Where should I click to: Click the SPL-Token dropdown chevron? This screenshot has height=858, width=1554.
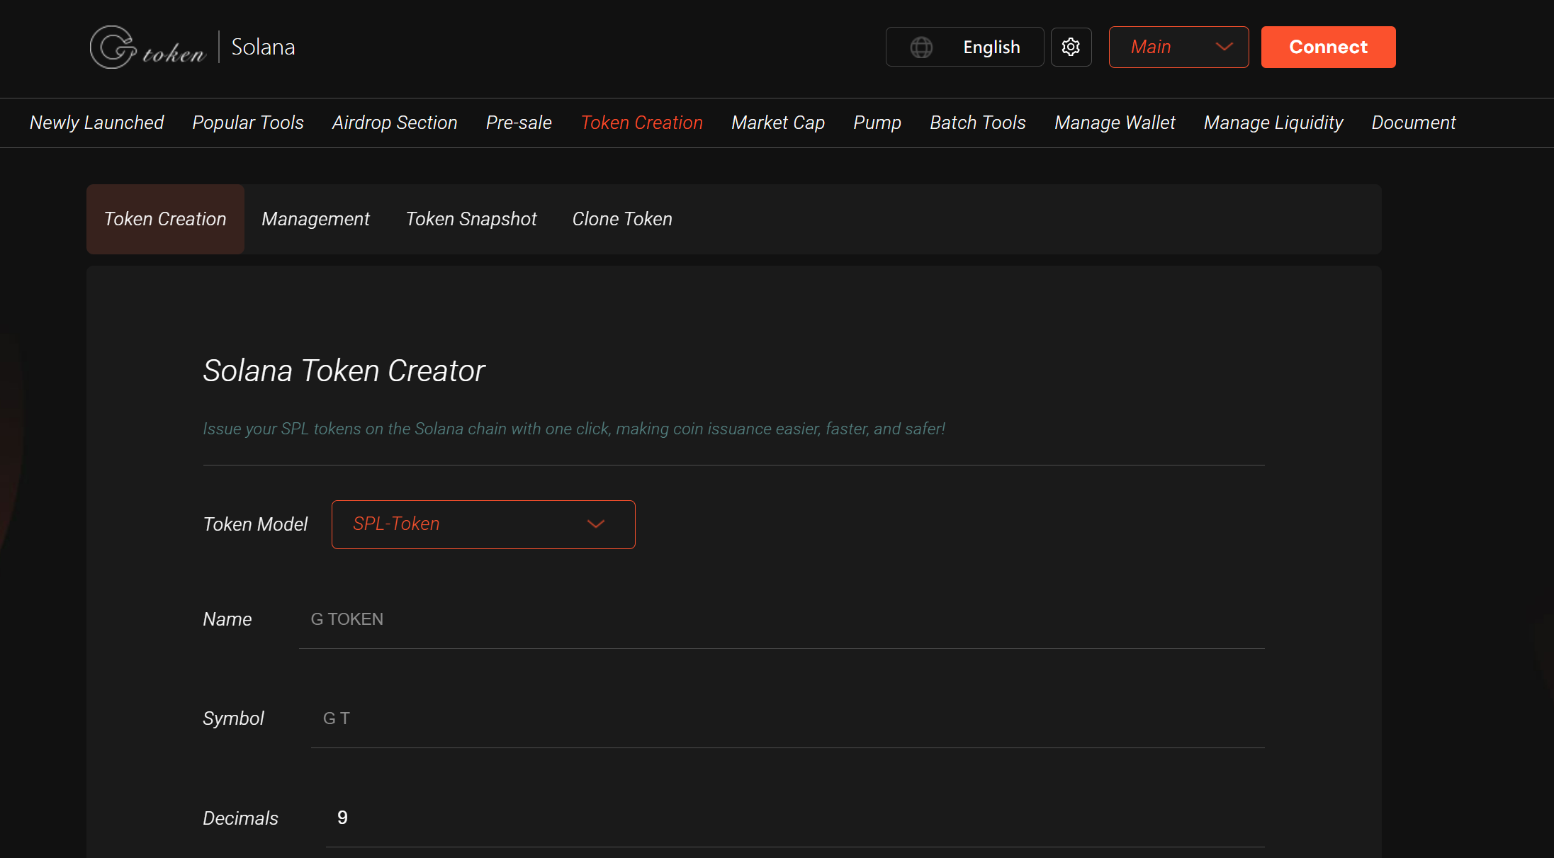pos(596,524)
